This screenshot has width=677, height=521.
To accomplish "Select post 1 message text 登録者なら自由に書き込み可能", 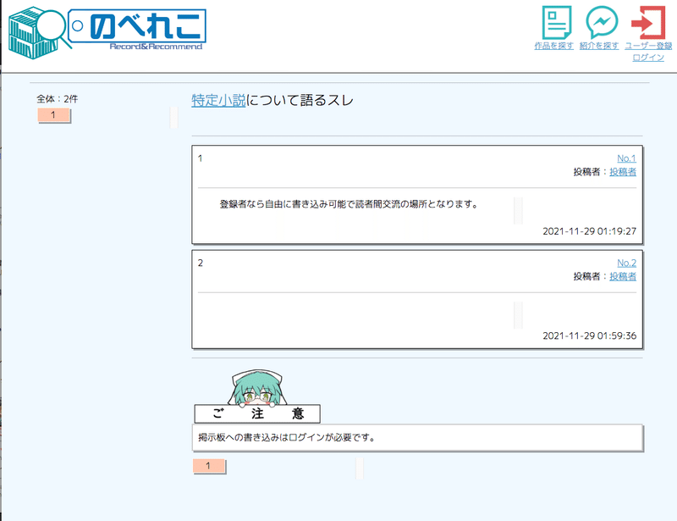I will tap(283, 204).
